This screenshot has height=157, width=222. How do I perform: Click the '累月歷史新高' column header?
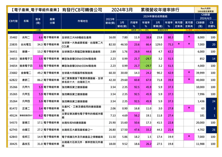pyautogui.click(x=189, y=24)
